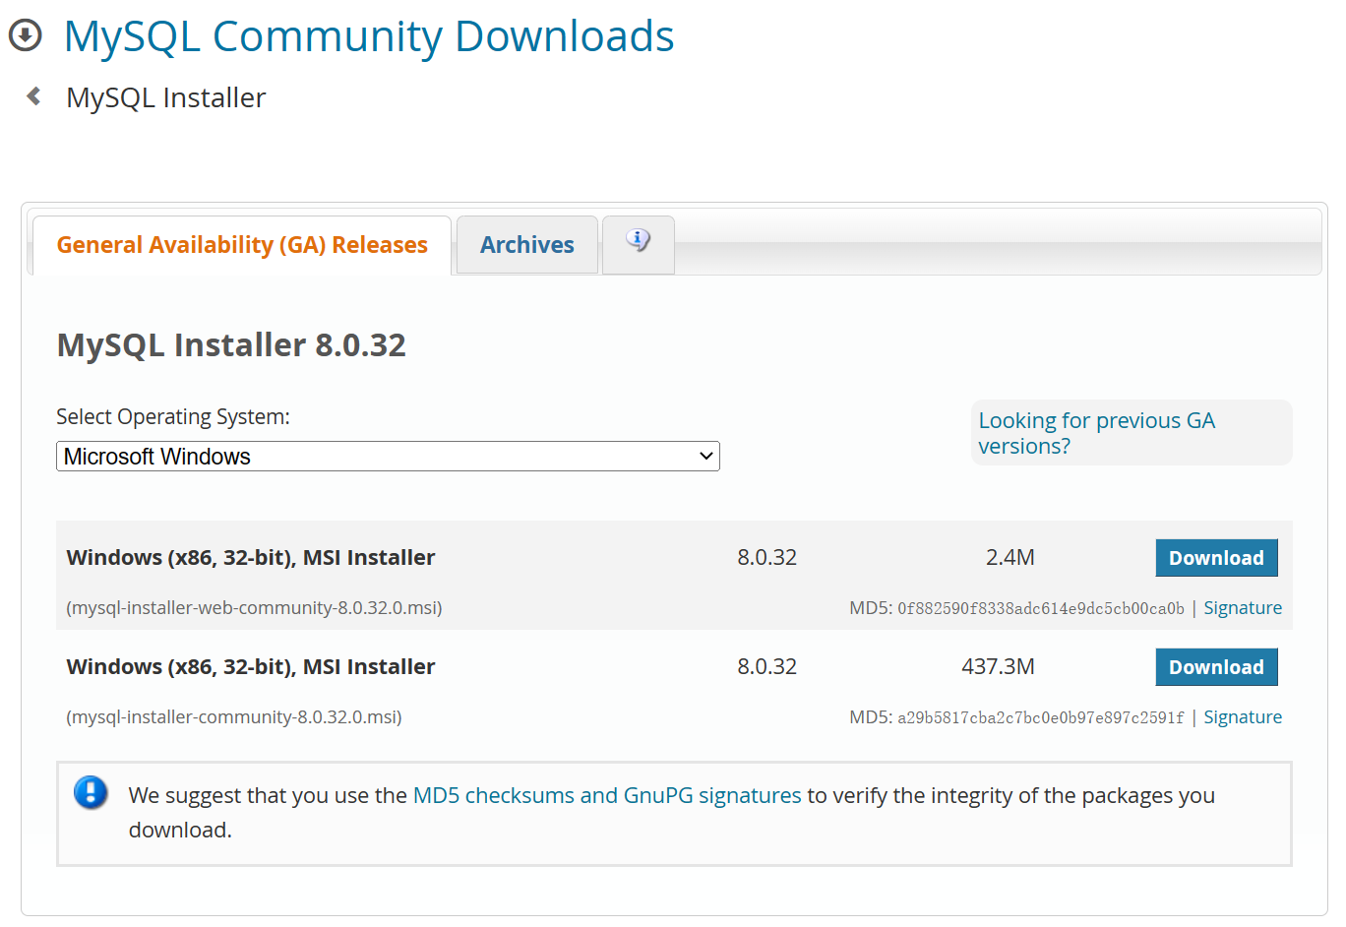Download the 2.4M web community installer

click(1216, 557)
